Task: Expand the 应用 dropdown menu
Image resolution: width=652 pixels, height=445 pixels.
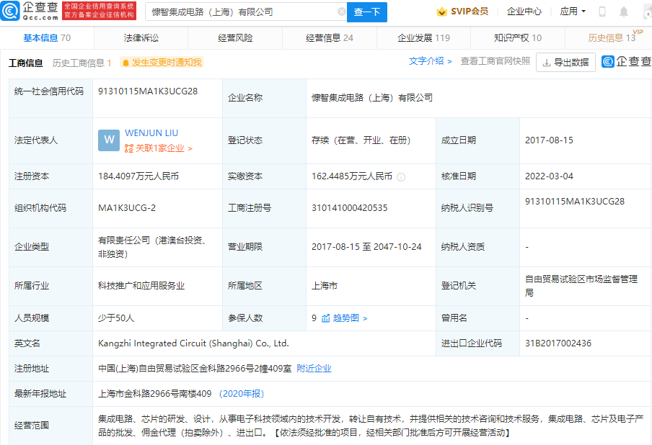Action: pos(573,12)
